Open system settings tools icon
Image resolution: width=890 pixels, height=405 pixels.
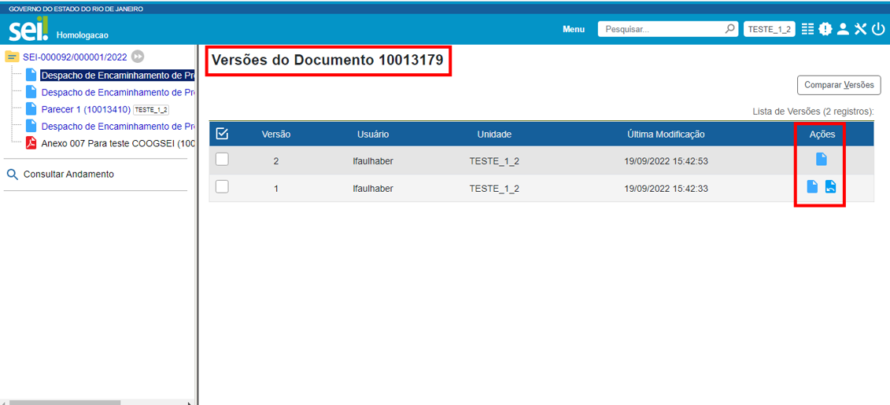point(860,29)
